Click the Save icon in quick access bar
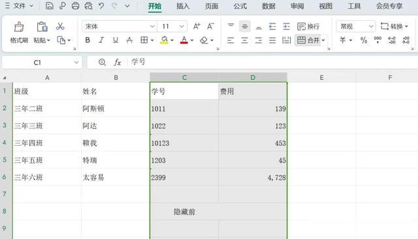The height and width of the screenshot is (239, 418). point(50,6)
